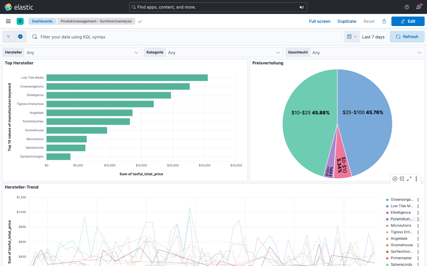Click the share icon next to Edit
This screenshot has height=266, width=427.
tap(384, 21)
